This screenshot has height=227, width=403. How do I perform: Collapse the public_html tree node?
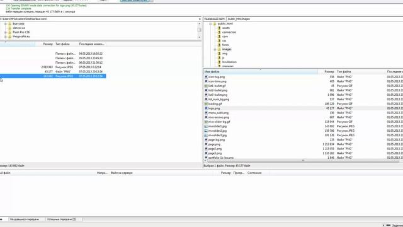click(x=210, y=24)
